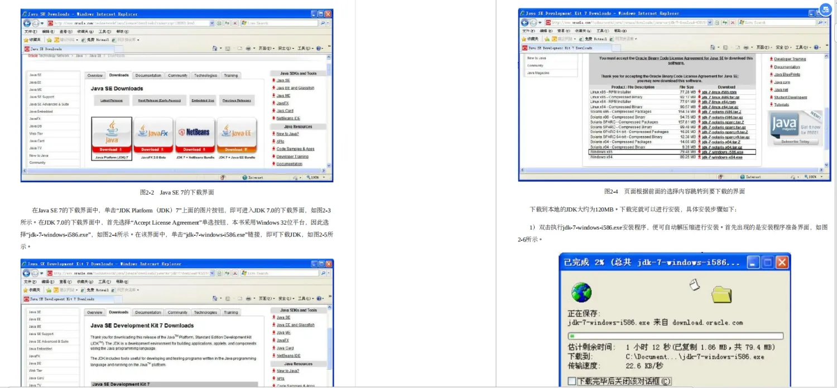Click the Java Platform (JDK) 7 download tile

tap(112, 139)
